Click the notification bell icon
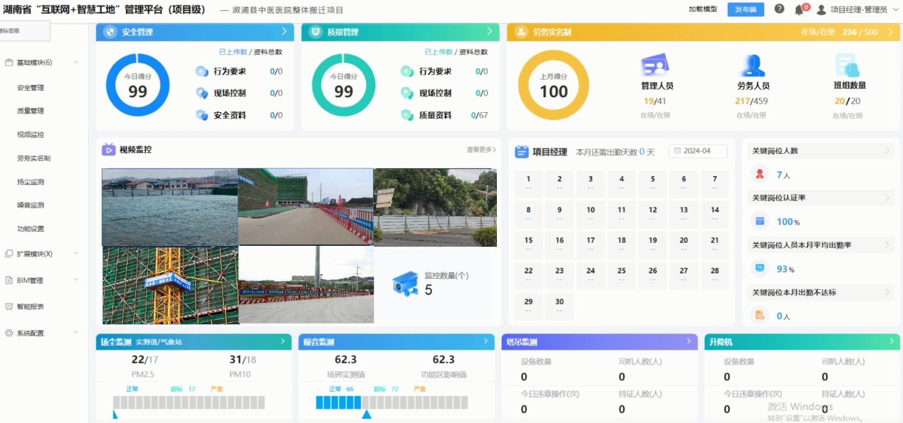Viewport: 903px width, 423px height. pos(799,10)
